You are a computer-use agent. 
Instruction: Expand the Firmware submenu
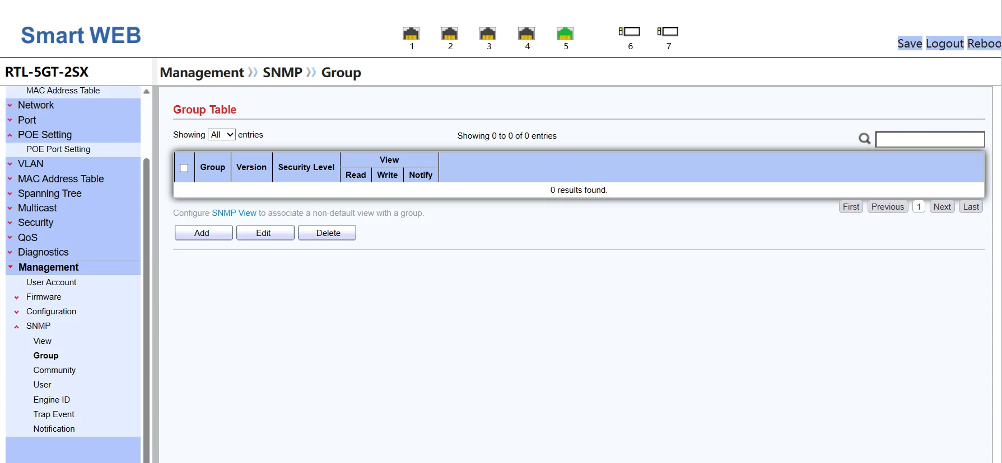pos(44,297)
